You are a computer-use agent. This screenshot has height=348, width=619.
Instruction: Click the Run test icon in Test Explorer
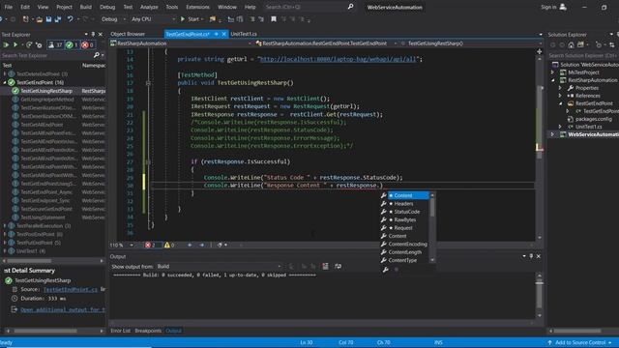15,45
